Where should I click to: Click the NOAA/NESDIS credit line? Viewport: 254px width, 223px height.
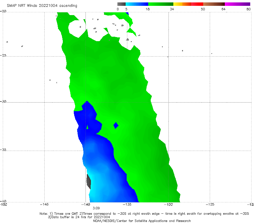click(x=142, y=221)
